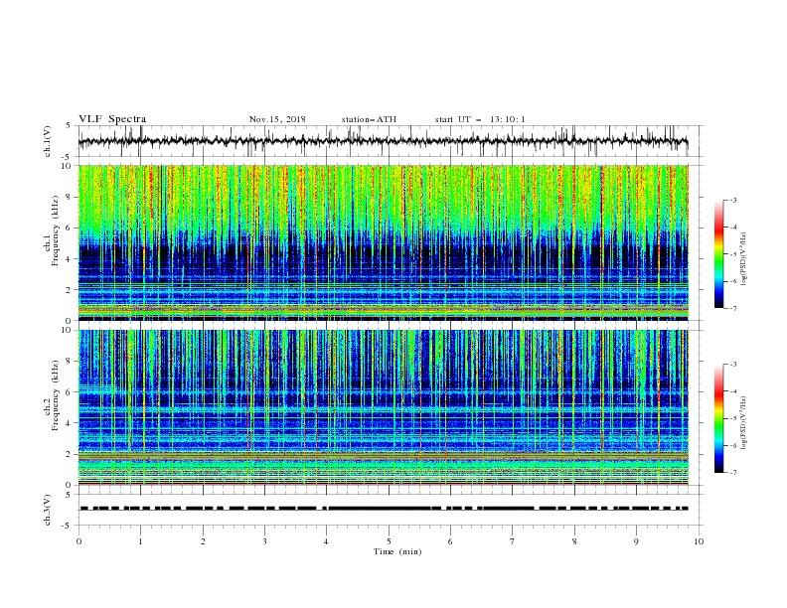Select the "ch.1 Frequency (kHz)" axis label
The height and width of the screenshot is (608, 787).
53,231
